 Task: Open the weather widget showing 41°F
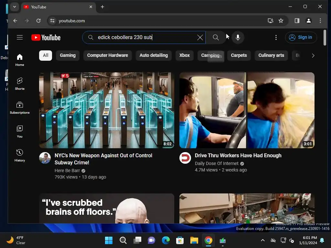[x=16, y=240]
